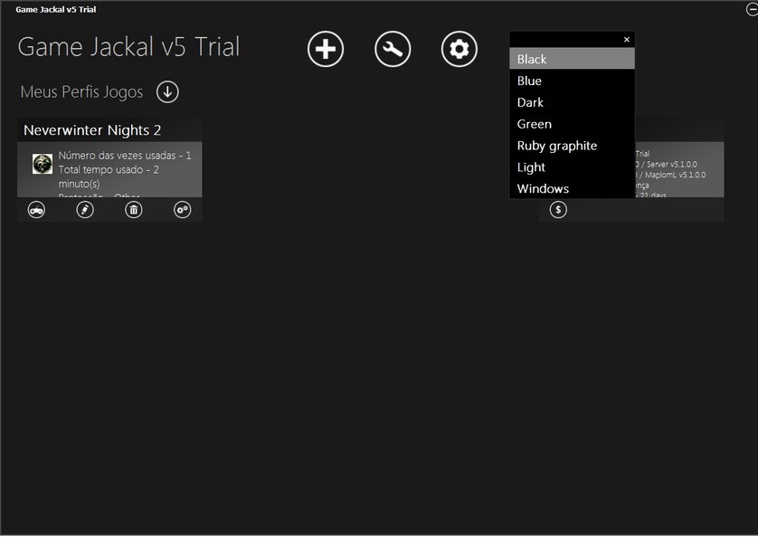The height and width of the screenshot is (543, 758).
Task: Click the Game Jackal v5 Trial heading
Action: [x=128, y=47]
